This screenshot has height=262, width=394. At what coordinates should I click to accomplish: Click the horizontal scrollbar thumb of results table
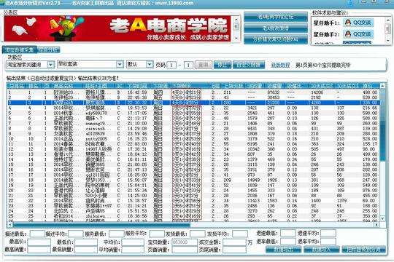pyautogui.click(x=101, y=225)
